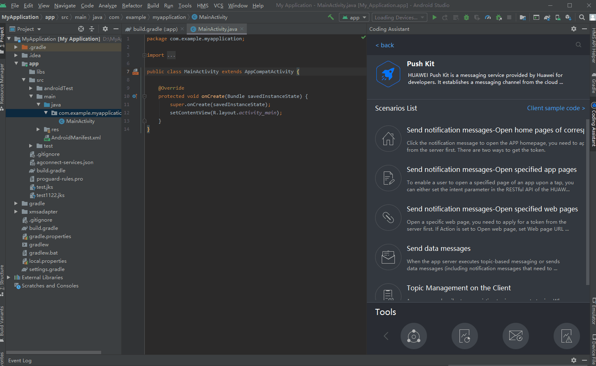Select AndroidManifest.xml in the project tree

click(x=76, y=138)
